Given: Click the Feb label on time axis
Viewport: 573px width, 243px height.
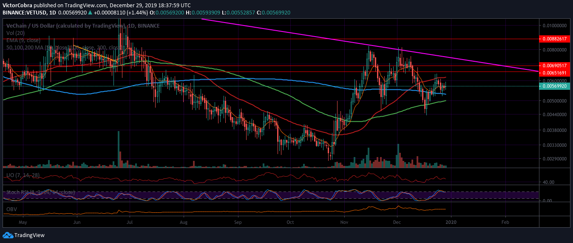Looking at the screenshot, I should coord(505,222).
